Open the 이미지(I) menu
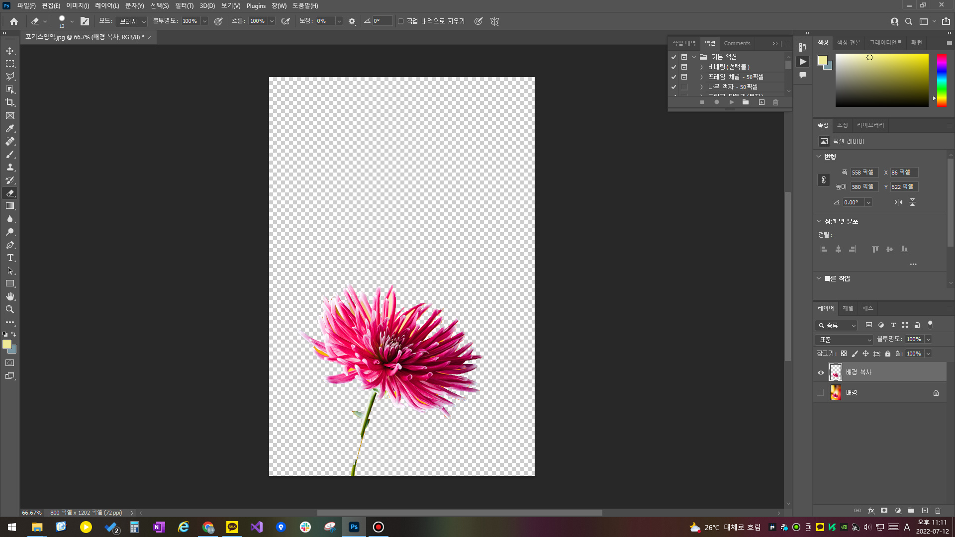Image resolution: width=955 pixels, height=537 pixels. [78, 6]
